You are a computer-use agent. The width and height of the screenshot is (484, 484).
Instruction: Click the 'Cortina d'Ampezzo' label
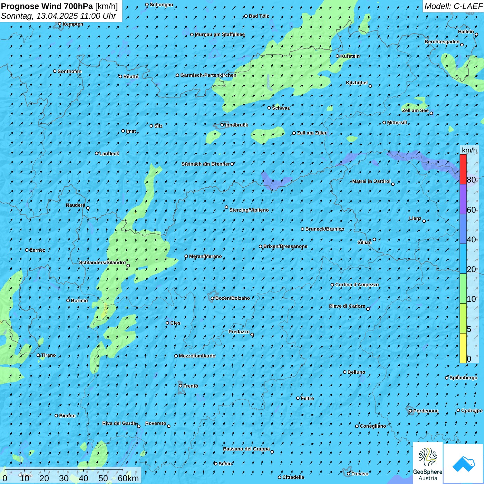click(357, 285)
